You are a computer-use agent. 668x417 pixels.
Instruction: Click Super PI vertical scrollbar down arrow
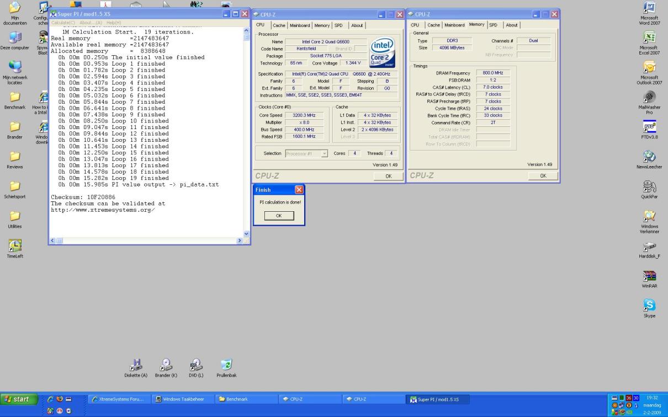click(246, 234)
